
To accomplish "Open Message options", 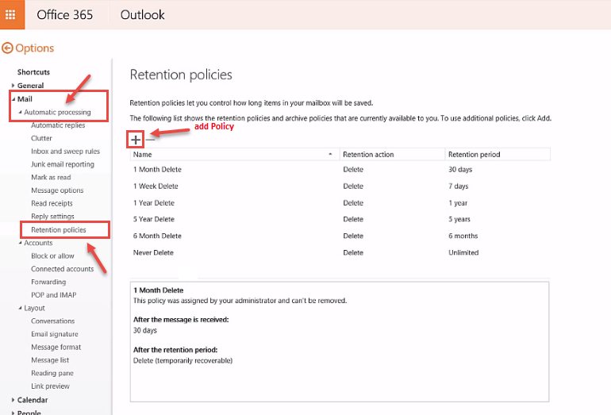I will tap(57, 190).
